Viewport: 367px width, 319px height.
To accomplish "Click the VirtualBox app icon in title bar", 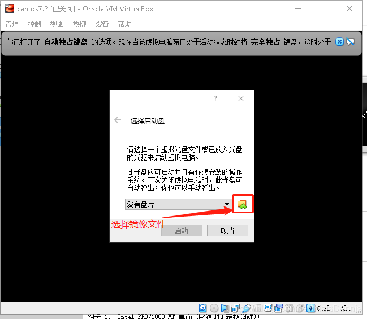I will (x=10, y=8).
